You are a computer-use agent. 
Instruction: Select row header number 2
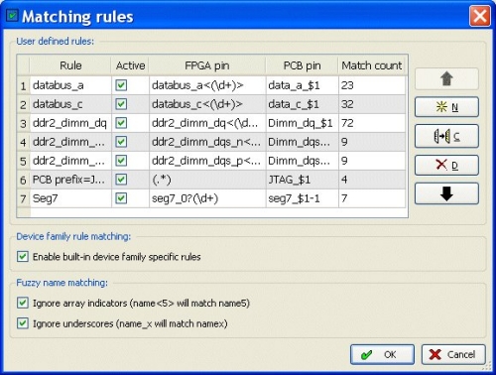click(23, 104)
